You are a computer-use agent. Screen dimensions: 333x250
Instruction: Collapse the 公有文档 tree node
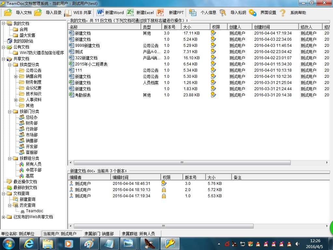(4, 47)
